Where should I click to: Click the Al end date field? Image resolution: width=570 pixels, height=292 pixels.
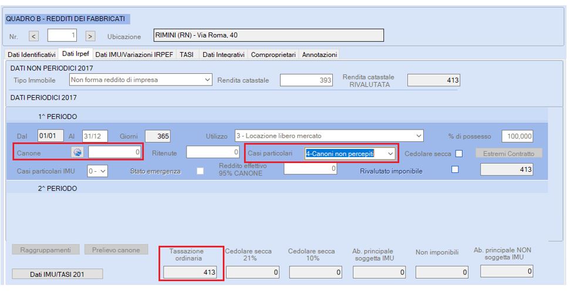[95, 136]
